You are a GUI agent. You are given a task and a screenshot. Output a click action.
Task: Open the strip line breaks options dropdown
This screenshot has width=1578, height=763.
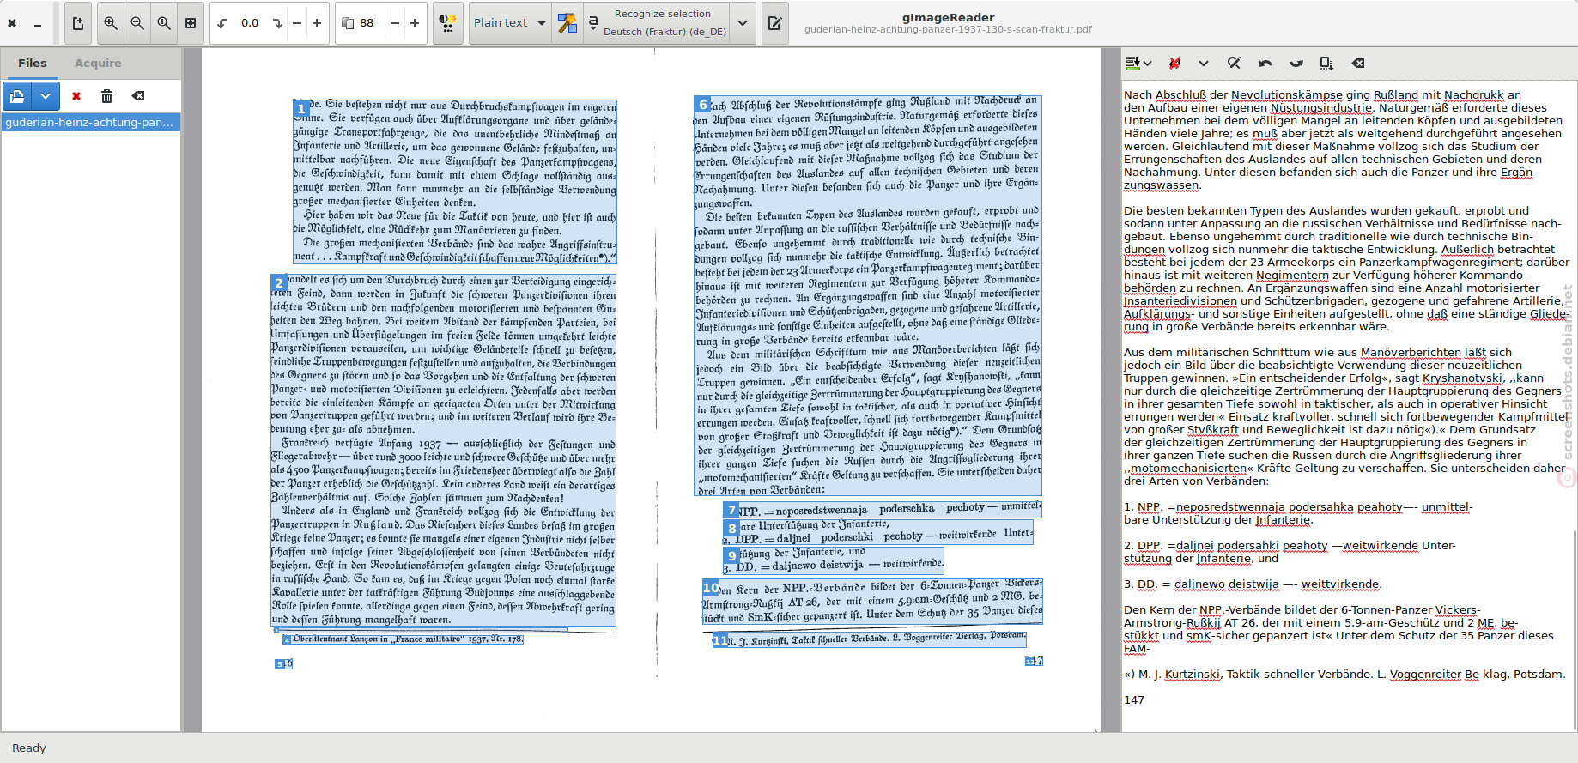pyautogui.click(x=1204, y=63)
